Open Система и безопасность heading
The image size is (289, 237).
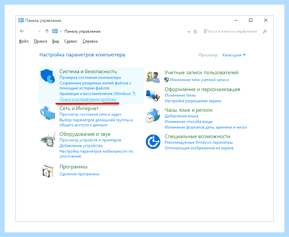pyautogui.click(x=88, y=71)
